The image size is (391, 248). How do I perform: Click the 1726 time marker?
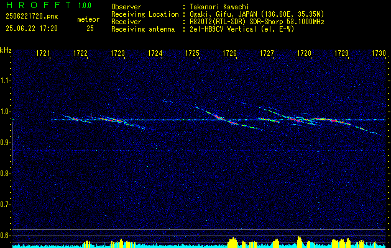pos(229,53)
